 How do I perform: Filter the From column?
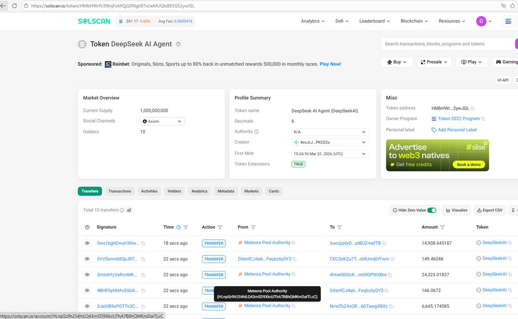click(x=253, y=227)
